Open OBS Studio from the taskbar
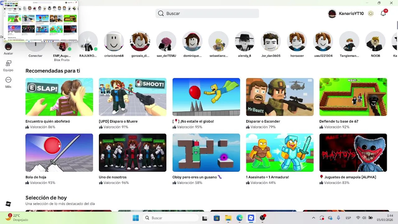The image size is (398, 224). [263, 218]
